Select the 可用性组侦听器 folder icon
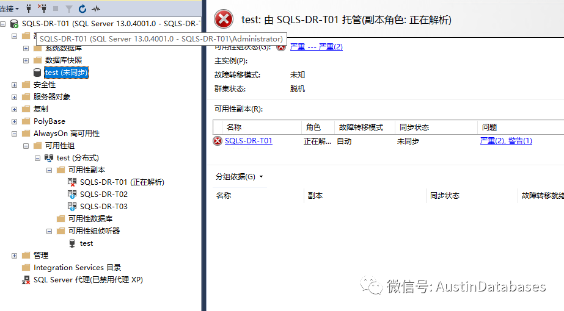This screenshot has height=311, width=564. 60,231
